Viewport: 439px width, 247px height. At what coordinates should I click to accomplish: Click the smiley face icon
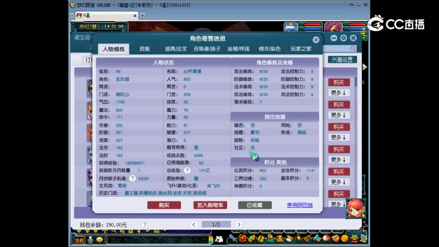coord(345,238)
